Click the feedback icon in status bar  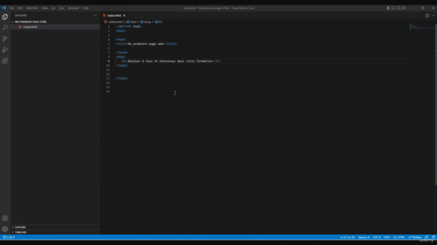click(427, 238)
